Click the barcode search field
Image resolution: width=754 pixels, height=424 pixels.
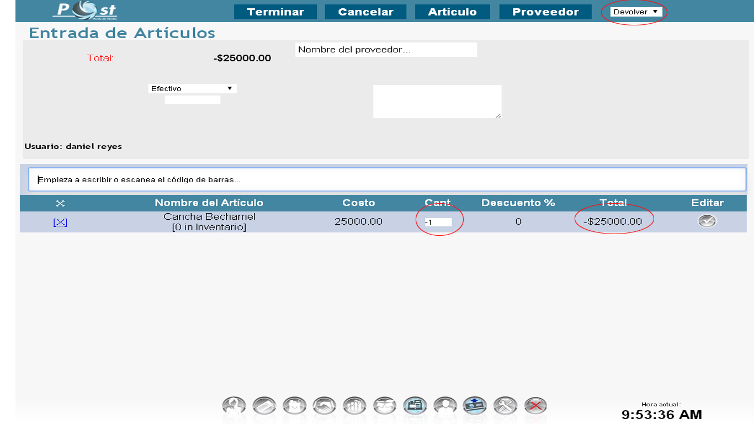pos(387,179)
